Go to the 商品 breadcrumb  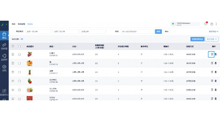click(13, 24)
